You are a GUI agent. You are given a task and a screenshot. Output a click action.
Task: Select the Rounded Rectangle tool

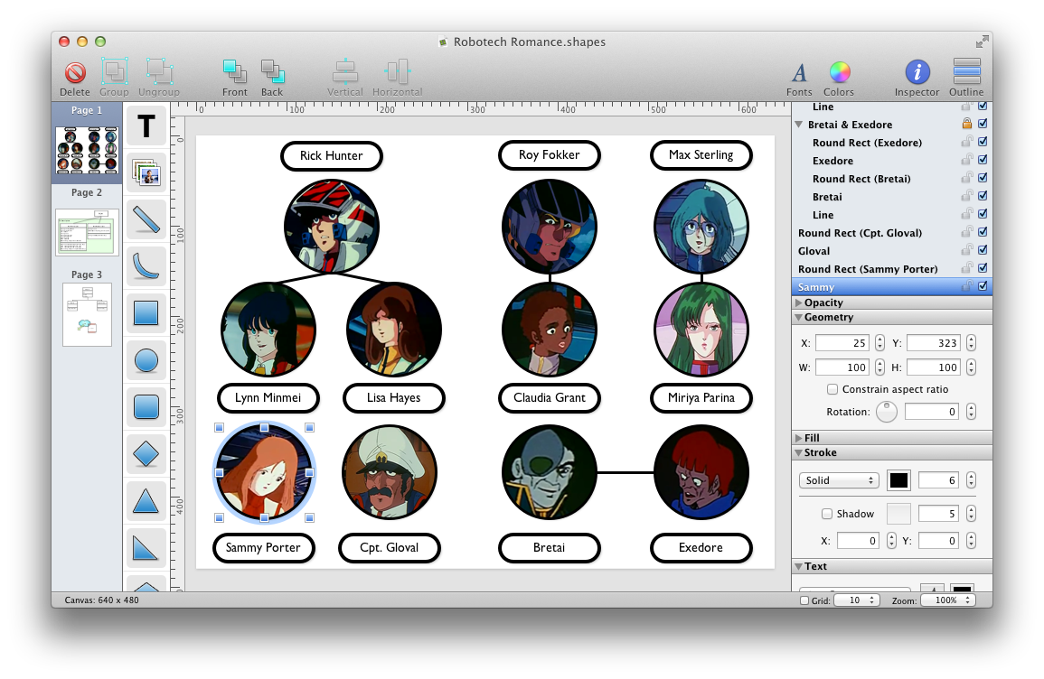[146, 407]
